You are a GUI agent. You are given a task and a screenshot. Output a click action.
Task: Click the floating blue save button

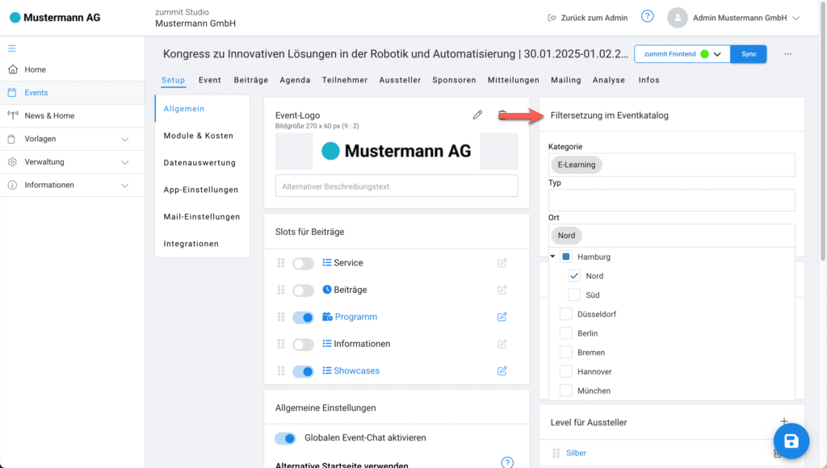coord(791,441)
